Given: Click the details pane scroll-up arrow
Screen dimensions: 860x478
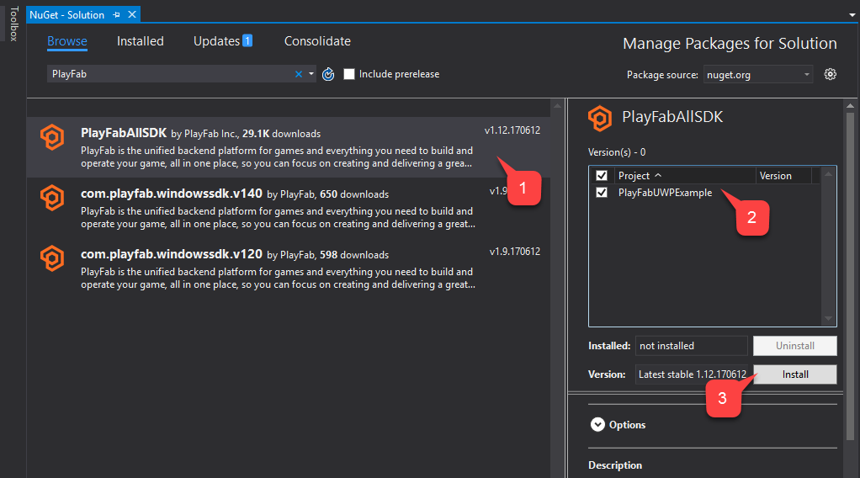Looking at the screenshot, I should (x=850, y=105).
